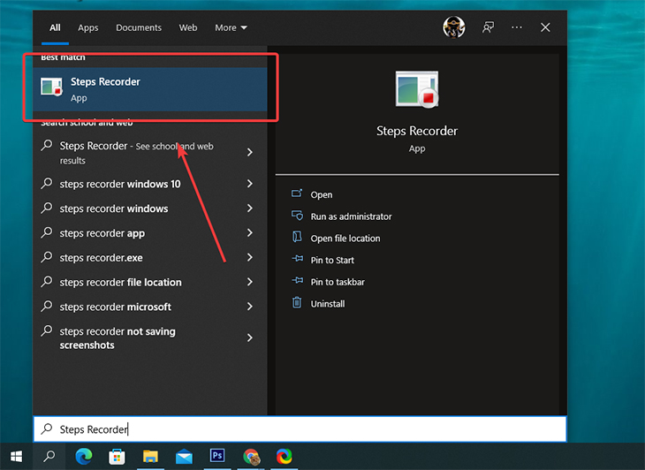Open the Mail app from the taskbar
The image size is (645, 470).
click(184, 457)
